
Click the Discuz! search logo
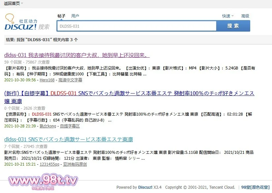point(27,22)
